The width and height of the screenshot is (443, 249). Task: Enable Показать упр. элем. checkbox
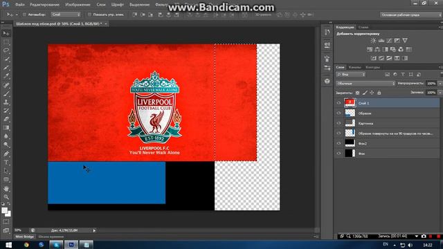(89, 15)
